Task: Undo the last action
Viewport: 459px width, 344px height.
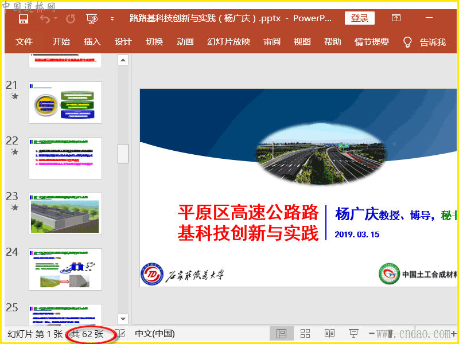Action: click(x=45, y=19)
